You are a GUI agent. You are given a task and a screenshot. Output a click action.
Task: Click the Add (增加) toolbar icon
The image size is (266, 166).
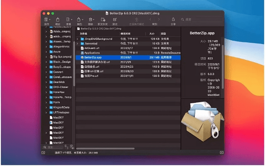pyautogui.click(x=58, y=20)
